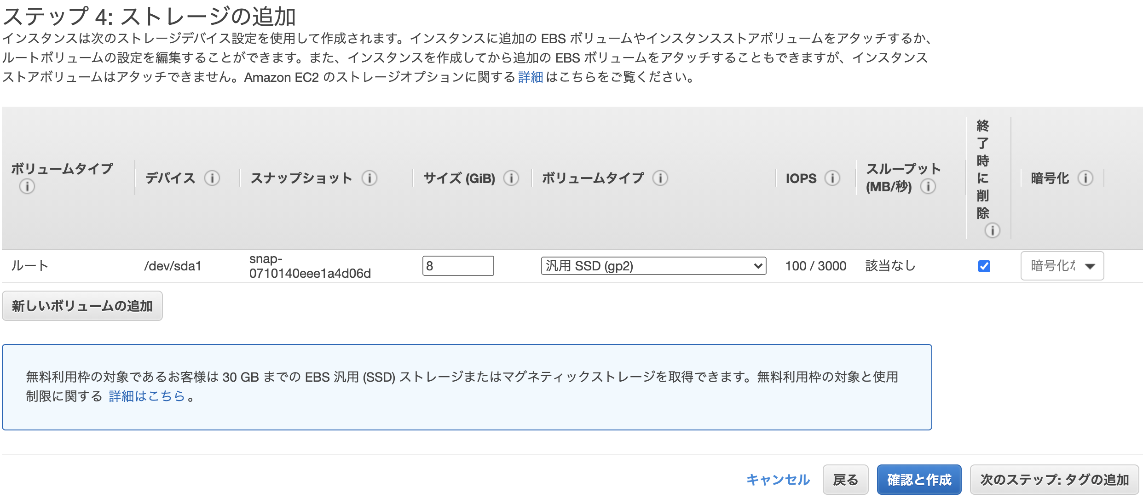Expand the 暗号化 selection dropdown
Screen dimensions: 1143x504
click(x=1062, y=266)
